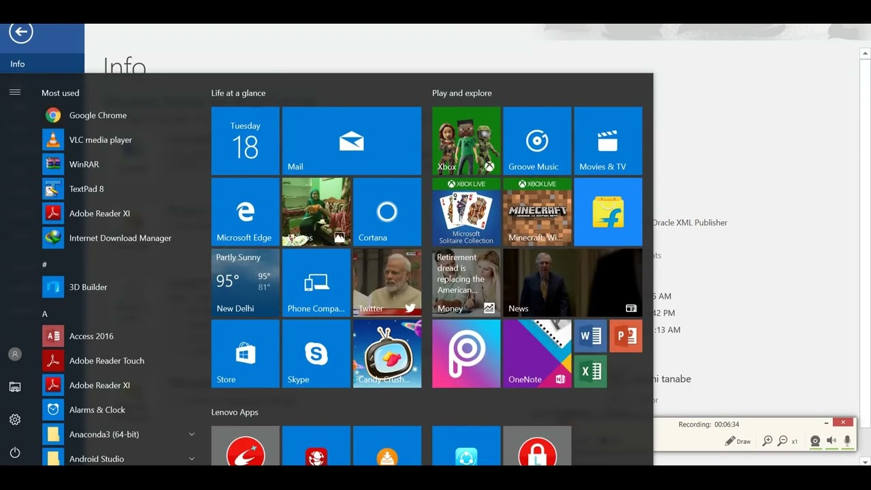
Task: Launch the Candy Crush tile
Action: click(x=387, y=354)
